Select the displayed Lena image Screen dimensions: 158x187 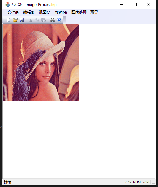pos(41,62)
